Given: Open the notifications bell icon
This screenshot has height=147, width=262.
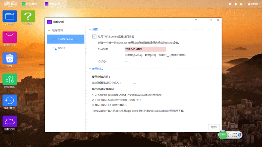Looking at the screenshot, I should tap(235, 4).
